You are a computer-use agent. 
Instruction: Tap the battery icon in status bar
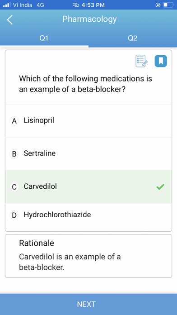click(168, 5)
